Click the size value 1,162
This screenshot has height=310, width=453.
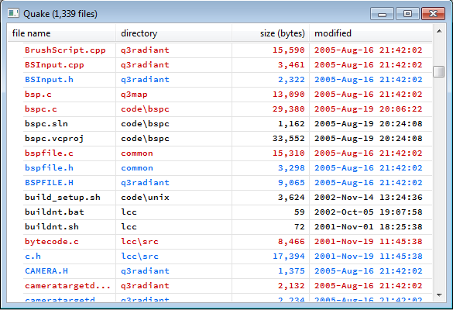coord(291,124)
